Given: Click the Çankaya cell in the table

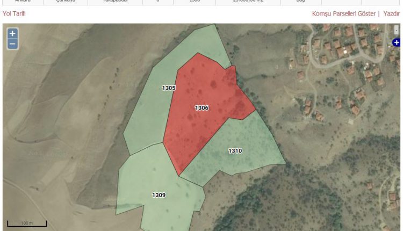Looking at the screenshot, I should [65, 2].
